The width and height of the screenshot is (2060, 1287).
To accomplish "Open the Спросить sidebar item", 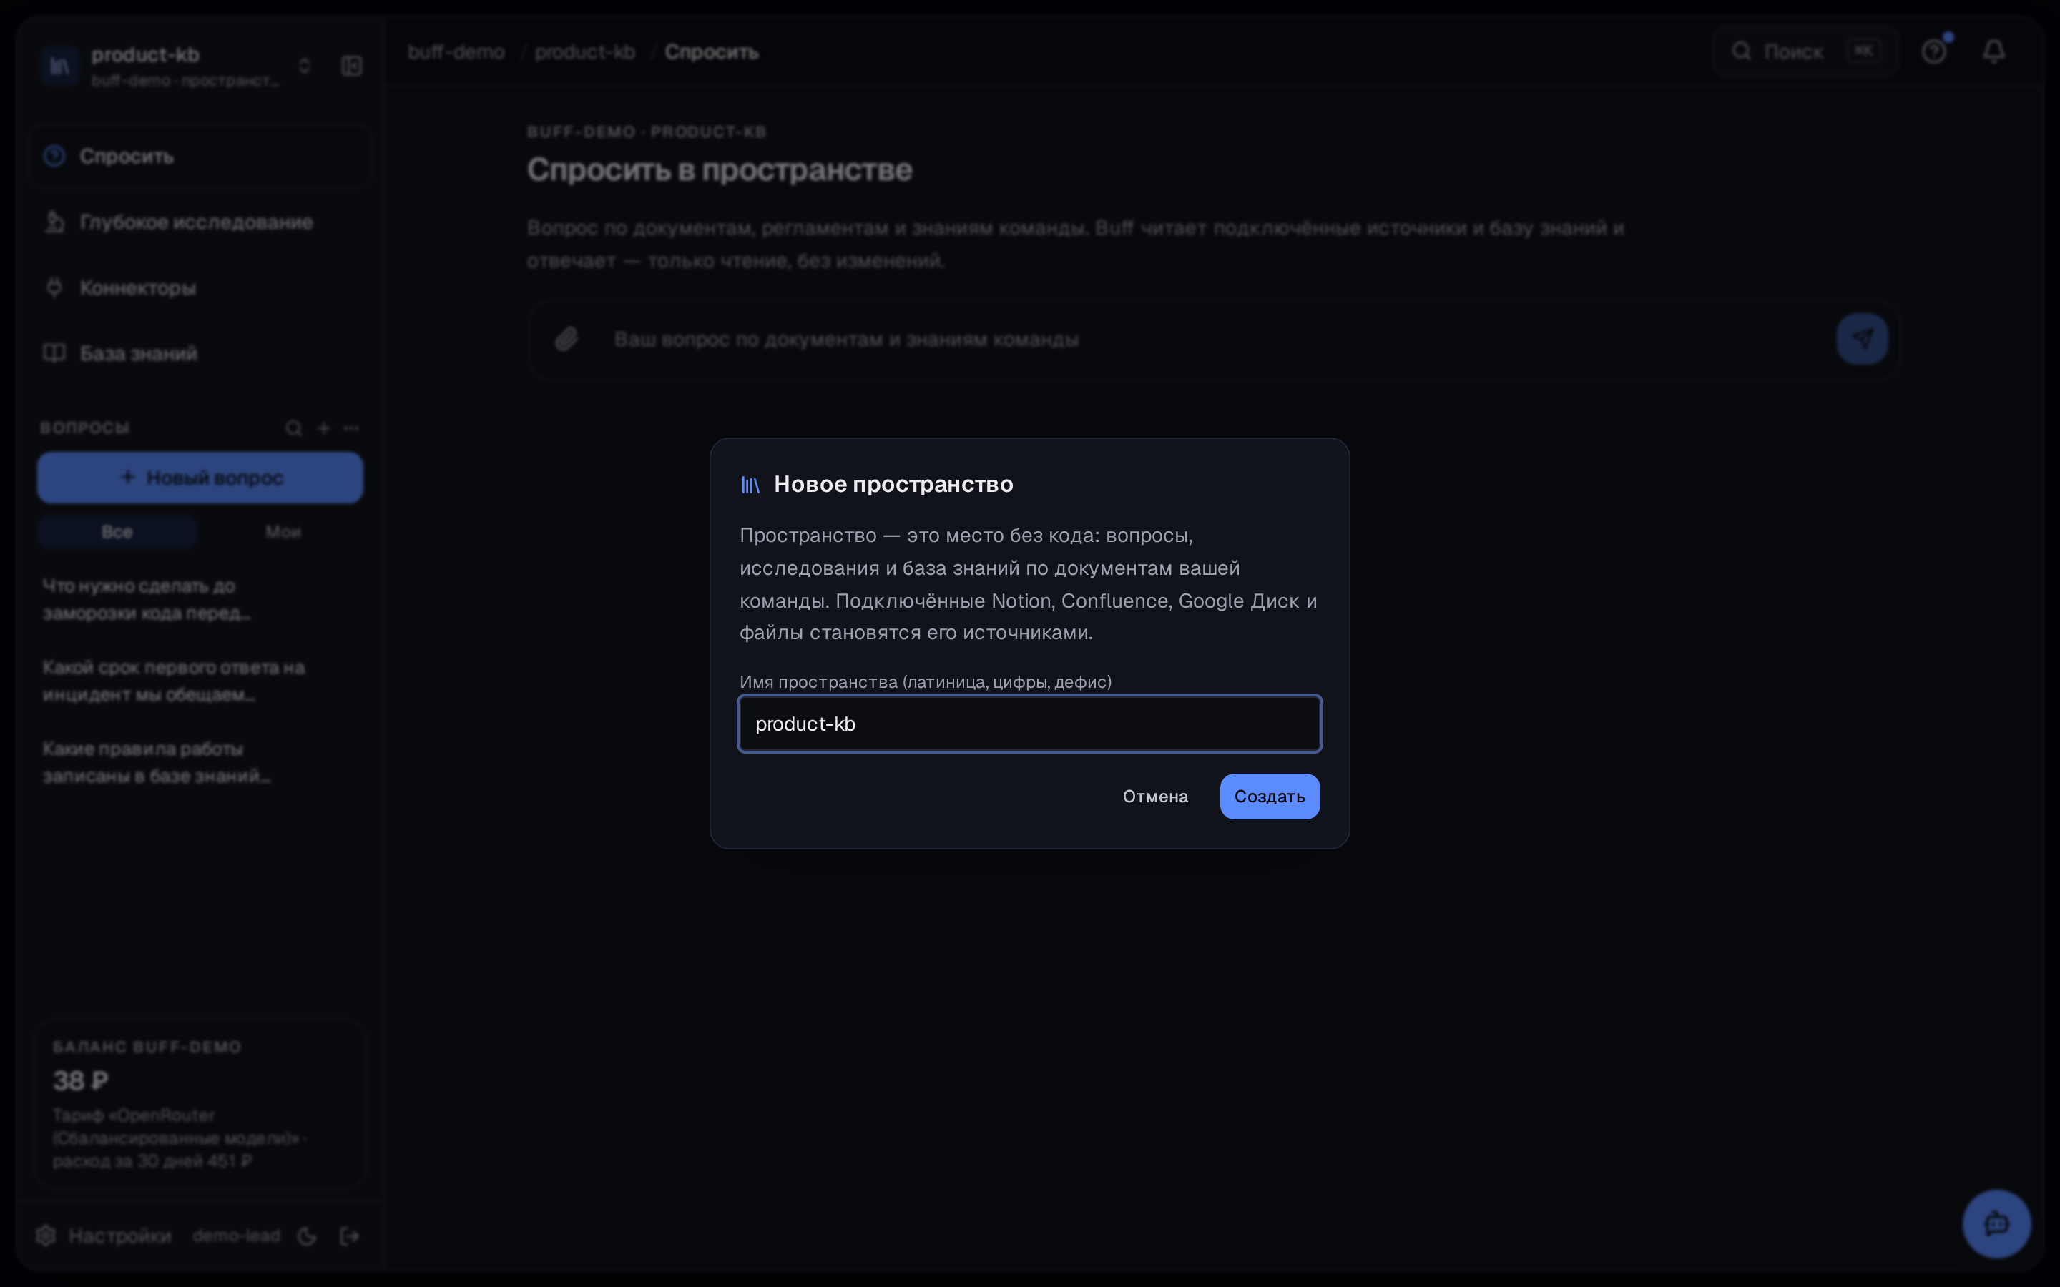I will 200,156.
